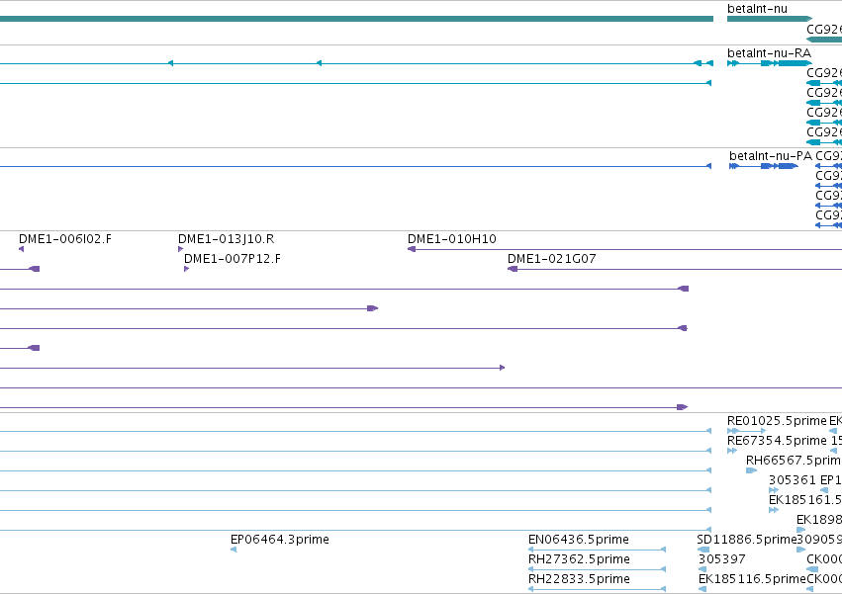Image resolution: width=842 pixels, height=594 pixels.
Task: Click the DME1-013J10.R label
Action: pos(226,239)
